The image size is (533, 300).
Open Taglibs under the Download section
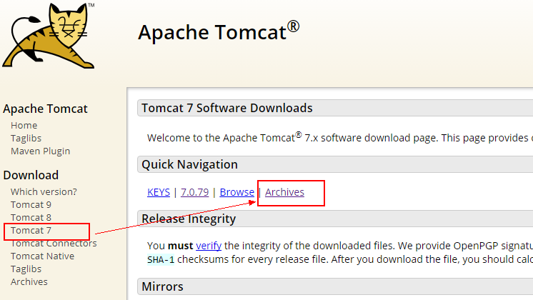pos(26,269)
